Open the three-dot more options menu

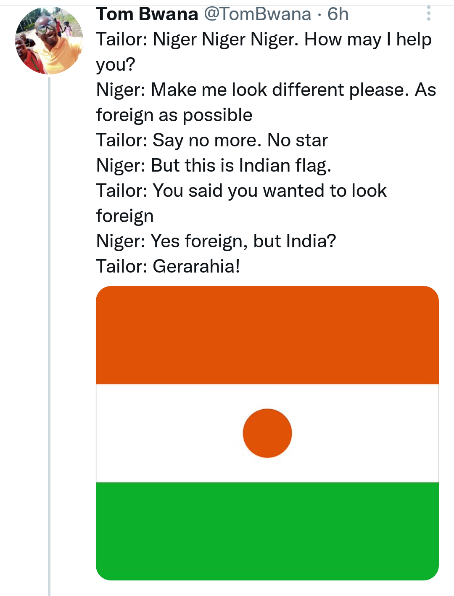(428, 13)
